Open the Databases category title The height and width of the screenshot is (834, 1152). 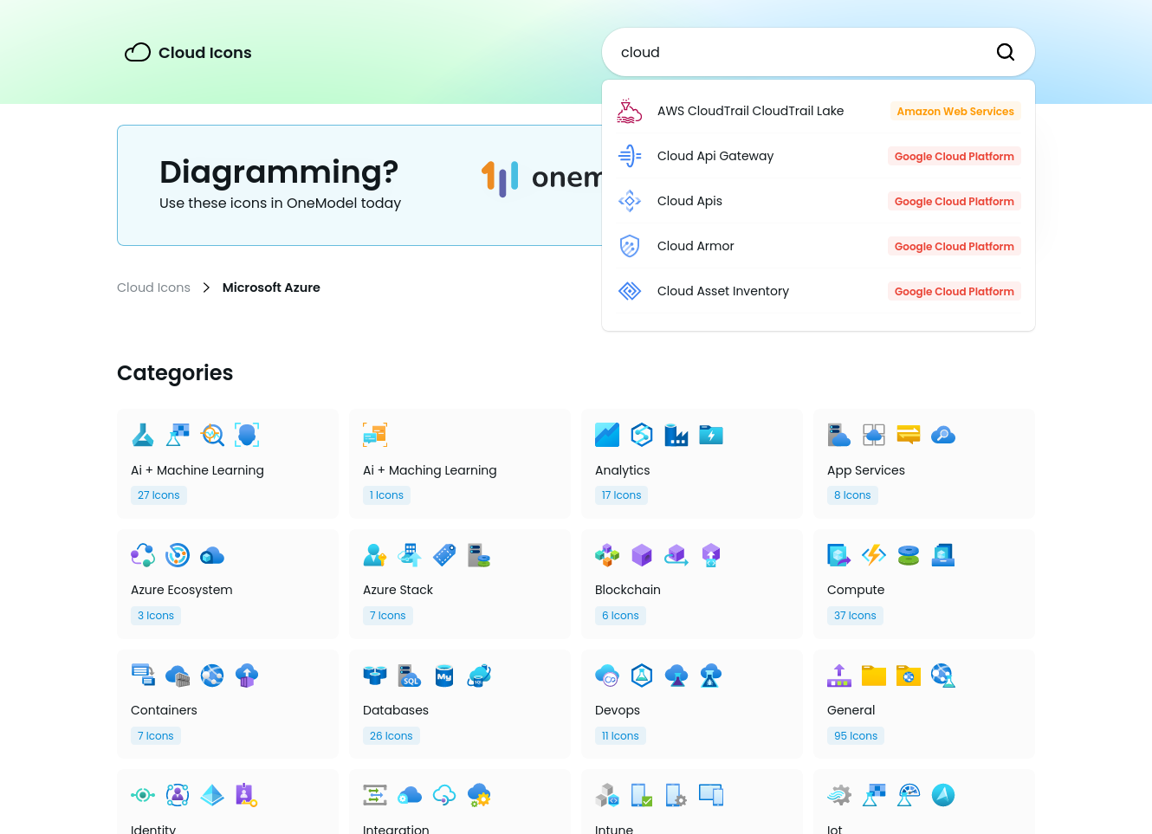pyautogui.click(x=396, y=710)
